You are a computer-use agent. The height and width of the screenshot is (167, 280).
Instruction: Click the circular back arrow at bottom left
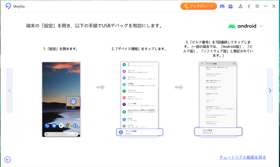8,159
